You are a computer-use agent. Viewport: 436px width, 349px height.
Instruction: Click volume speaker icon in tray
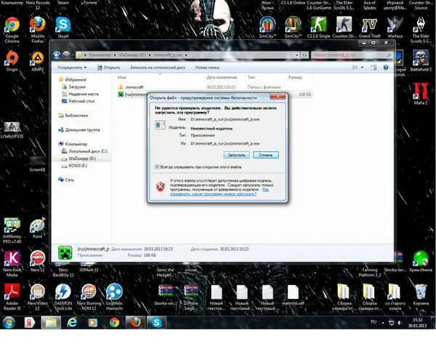click(400, 323)
